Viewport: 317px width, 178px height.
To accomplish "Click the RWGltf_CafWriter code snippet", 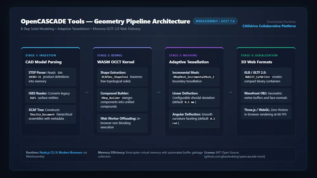I will [257, 77].
